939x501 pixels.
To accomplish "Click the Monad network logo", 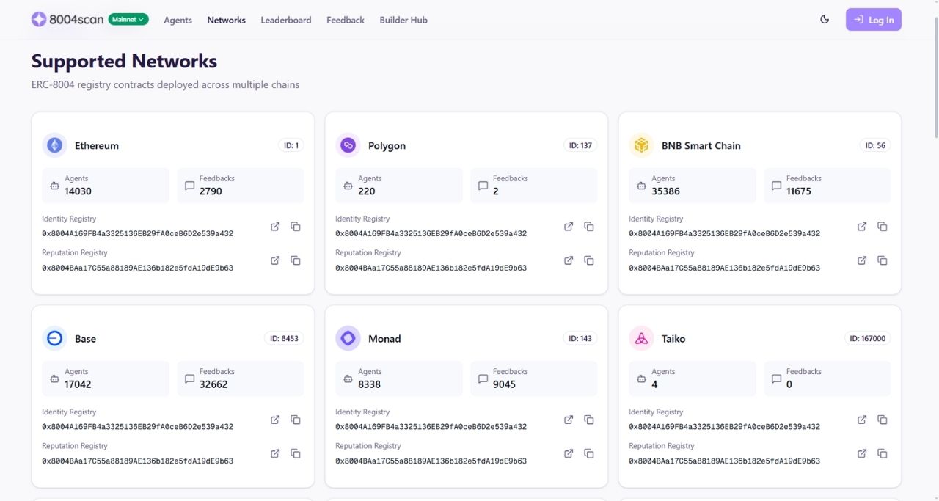I will click(x=348, y=338).
